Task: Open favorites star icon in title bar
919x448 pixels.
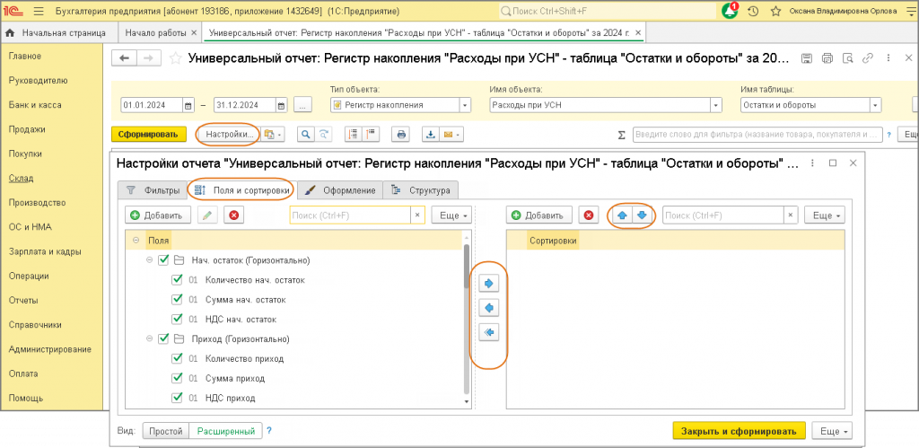Action: [775, 11]
